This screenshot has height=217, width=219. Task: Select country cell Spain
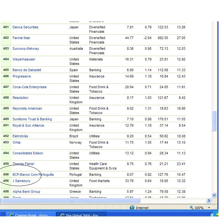(x=74, y=70)
